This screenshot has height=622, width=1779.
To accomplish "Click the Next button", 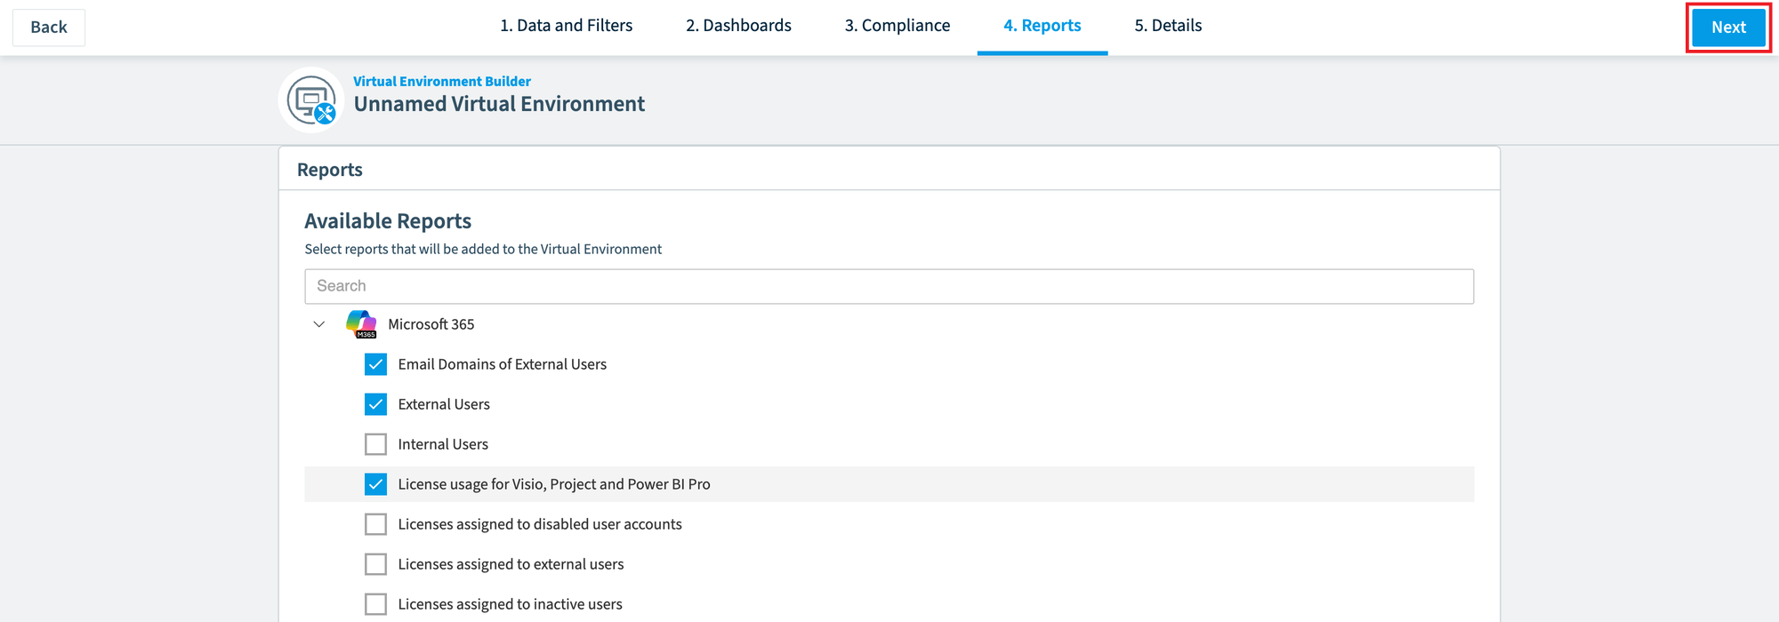I will point(1728,28).
